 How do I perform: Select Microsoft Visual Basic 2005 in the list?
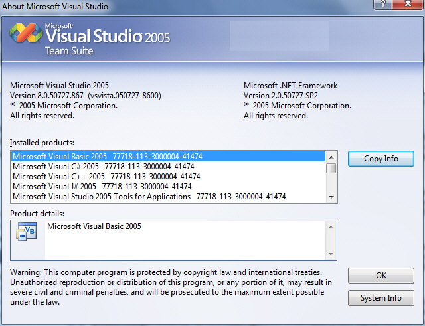[107, 157]
